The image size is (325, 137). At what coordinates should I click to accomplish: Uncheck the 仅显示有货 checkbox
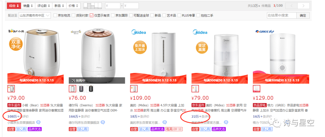click(91, 15)
